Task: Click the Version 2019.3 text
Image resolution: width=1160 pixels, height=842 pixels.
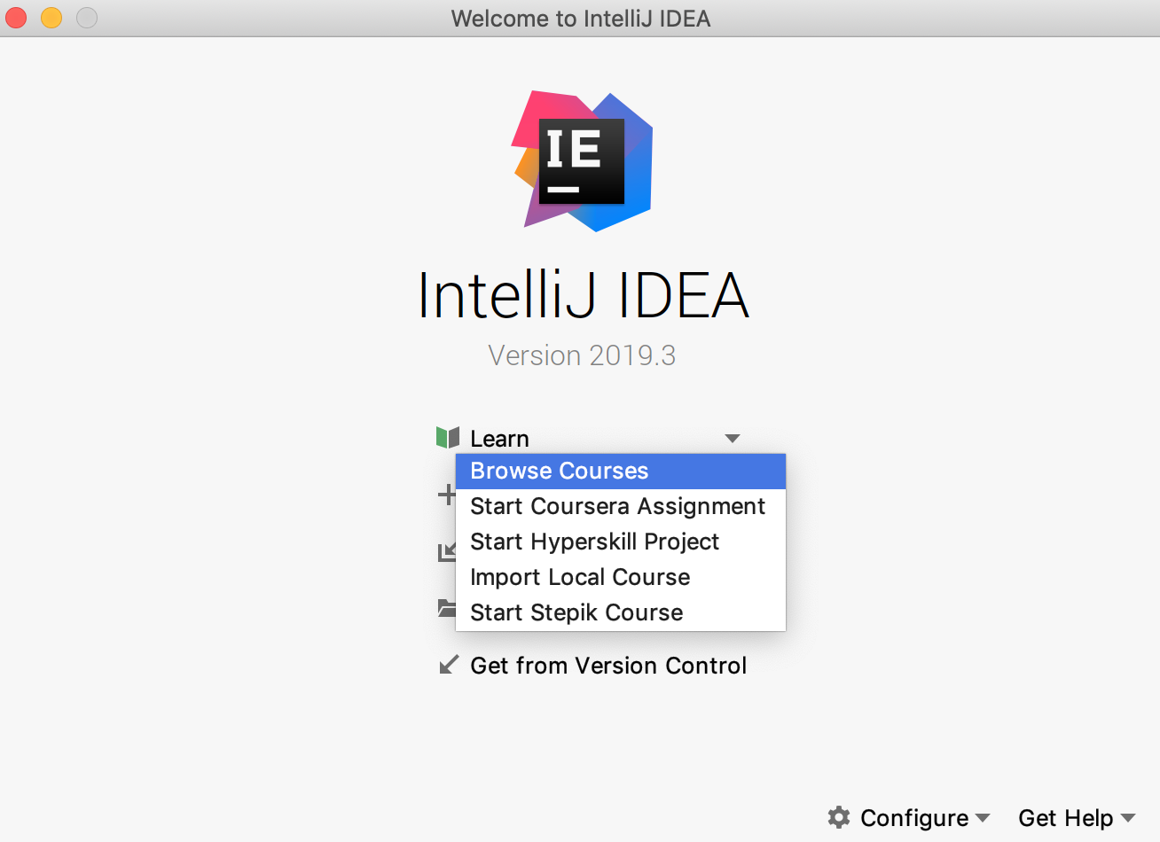Action: (x=582, y=355)
